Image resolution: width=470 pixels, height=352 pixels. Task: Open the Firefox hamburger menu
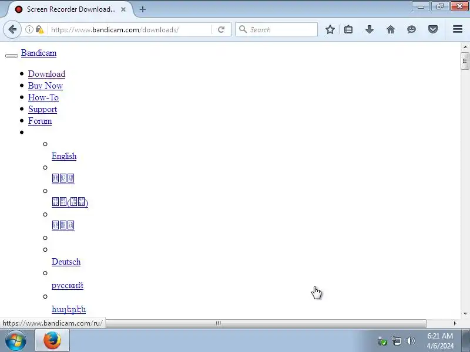tap(458, 29)
